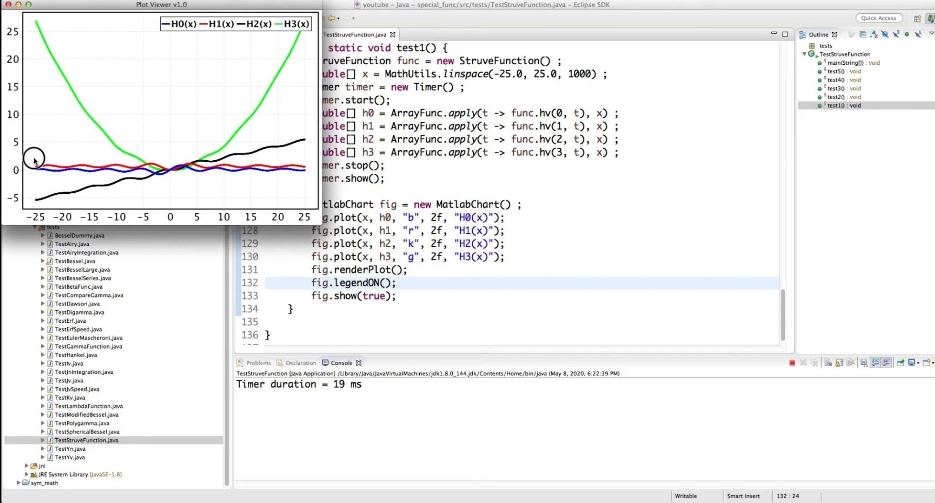Expand sym_math project
Screen dimensions: 935x503
19,483
